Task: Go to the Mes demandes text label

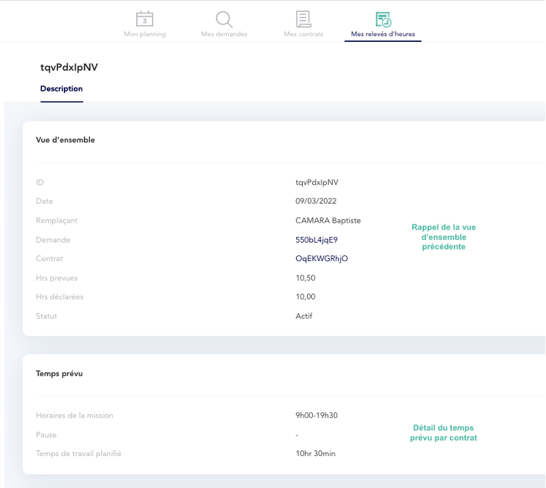Action: pyautogui.click(x=224, y=34)
